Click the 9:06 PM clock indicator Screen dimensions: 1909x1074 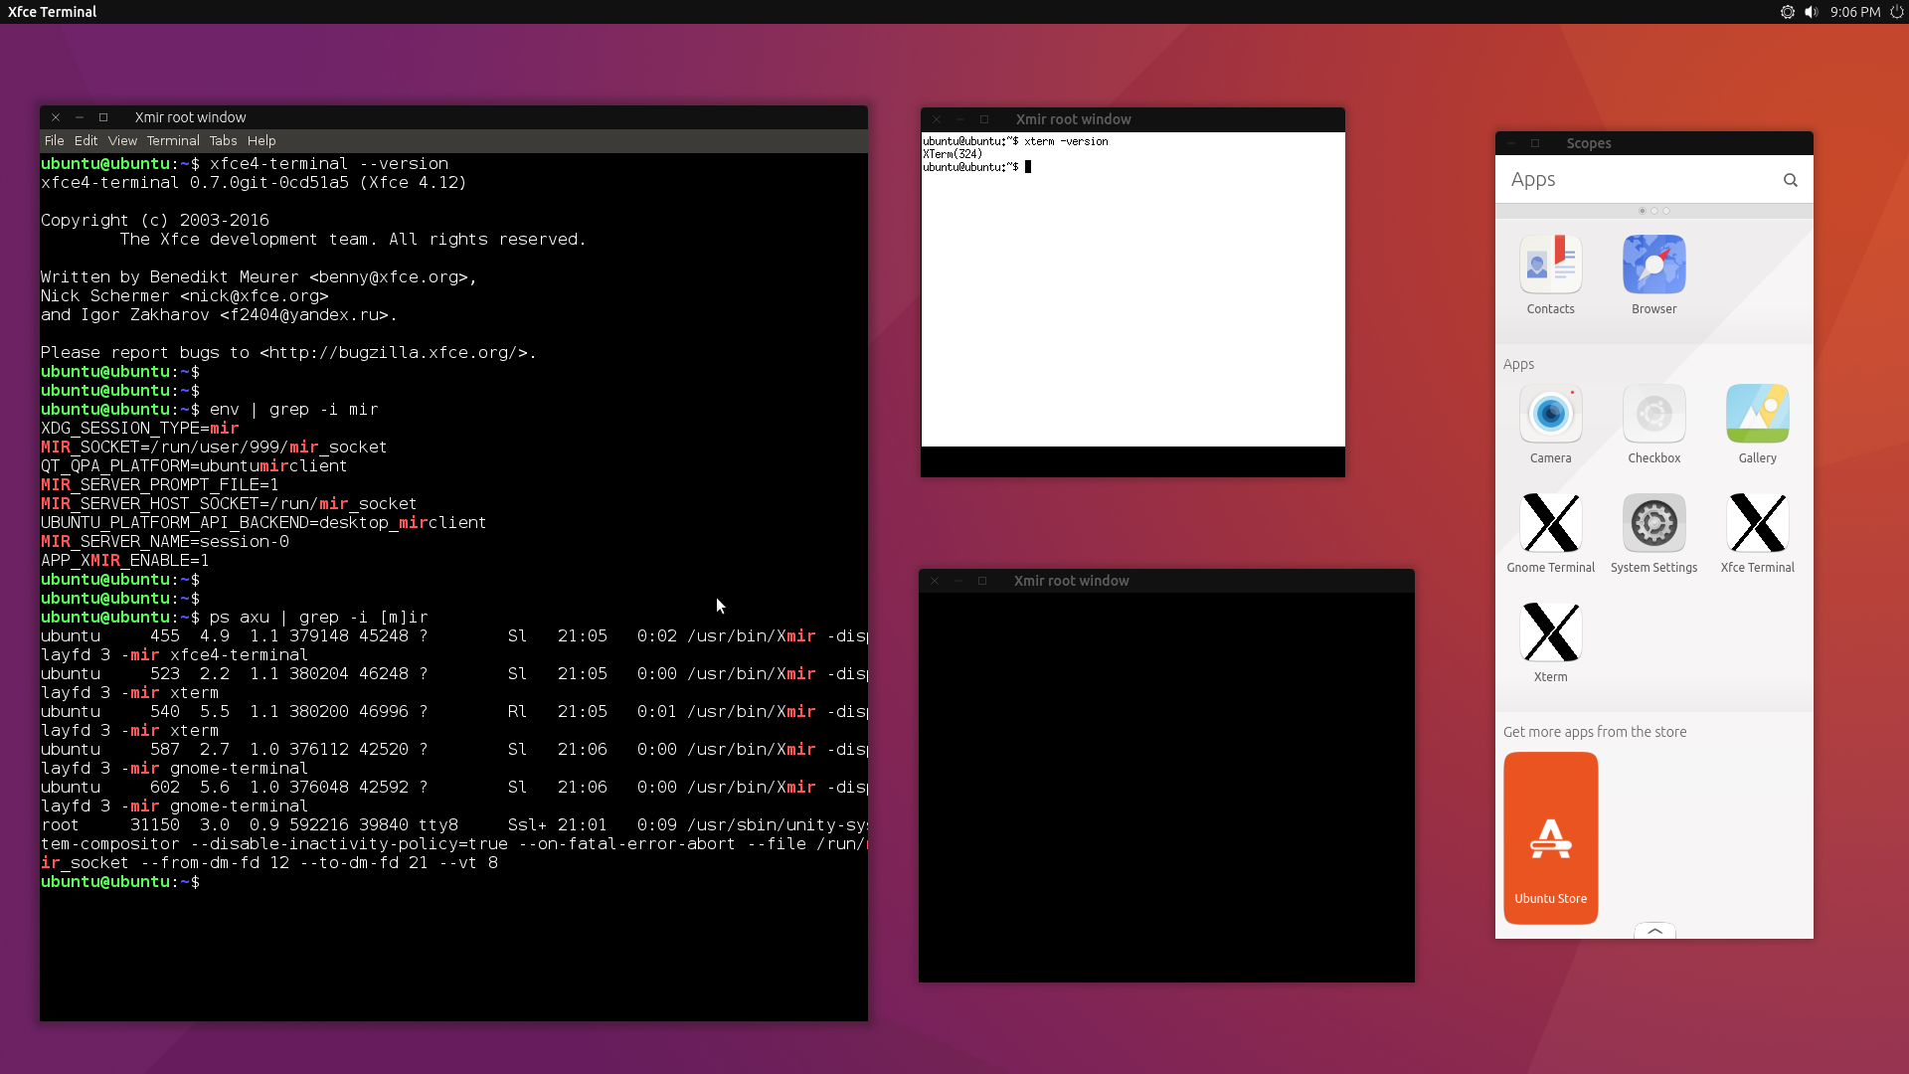point(1854,12)
